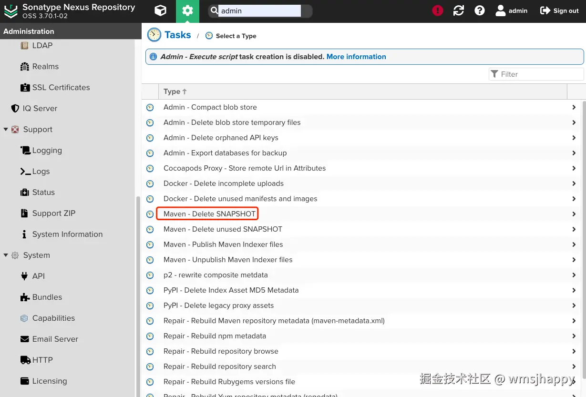Viewport: 586px width, 397px height.
Task: Collapse the Support tree section
Action: [x=6, y=129]
